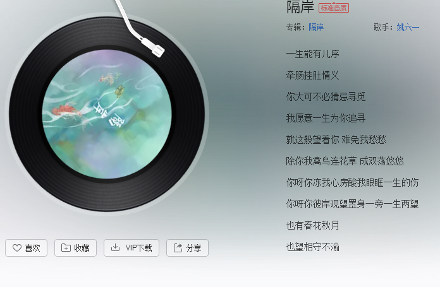Select the lyric line starting with 除你我禽鸟连花草
The image size is (440, 287).
[345, 161]
